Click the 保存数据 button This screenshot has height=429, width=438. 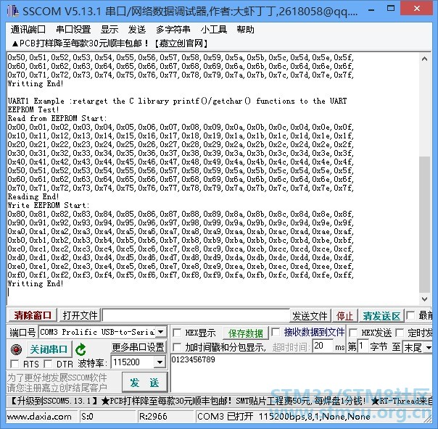(x=246, y=333)
